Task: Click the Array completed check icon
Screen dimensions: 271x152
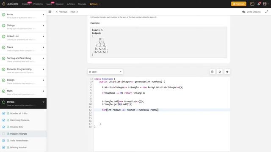Action: pos(3,15)
